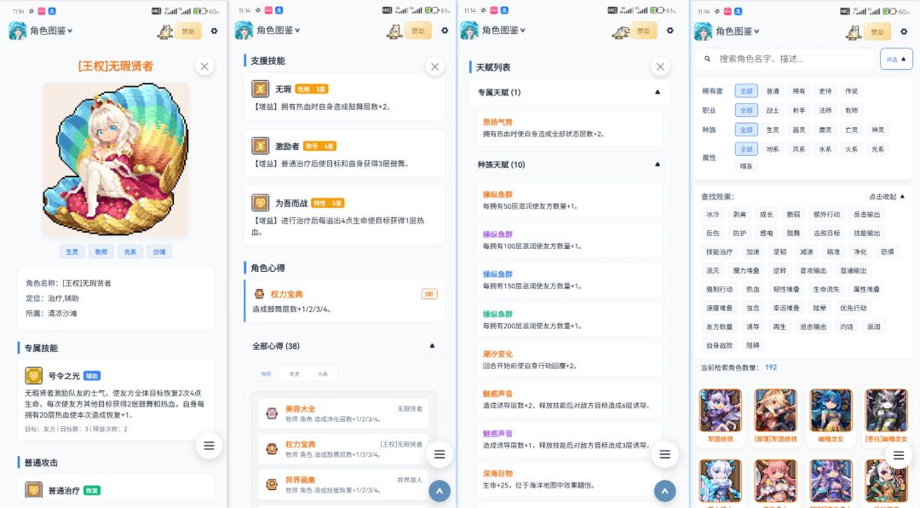Collapse the 种族天赋 (10) section
This screenshot has width=920, height=508.
click(x=569, y=165)
